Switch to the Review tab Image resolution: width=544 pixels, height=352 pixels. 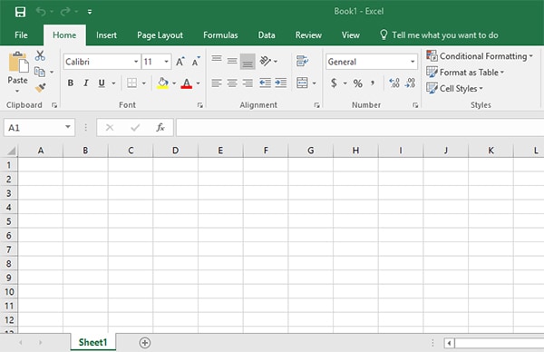308,35
